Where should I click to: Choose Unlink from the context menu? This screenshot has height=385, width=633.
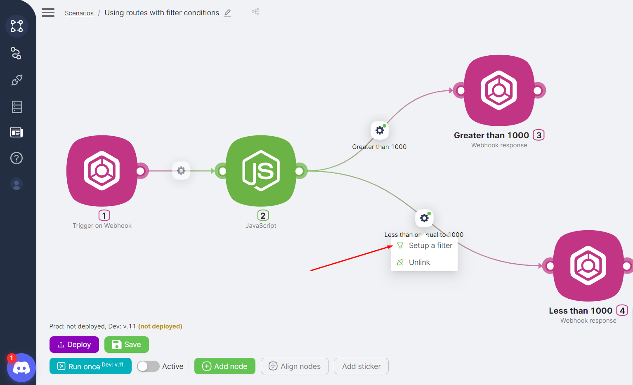[419, 262]
